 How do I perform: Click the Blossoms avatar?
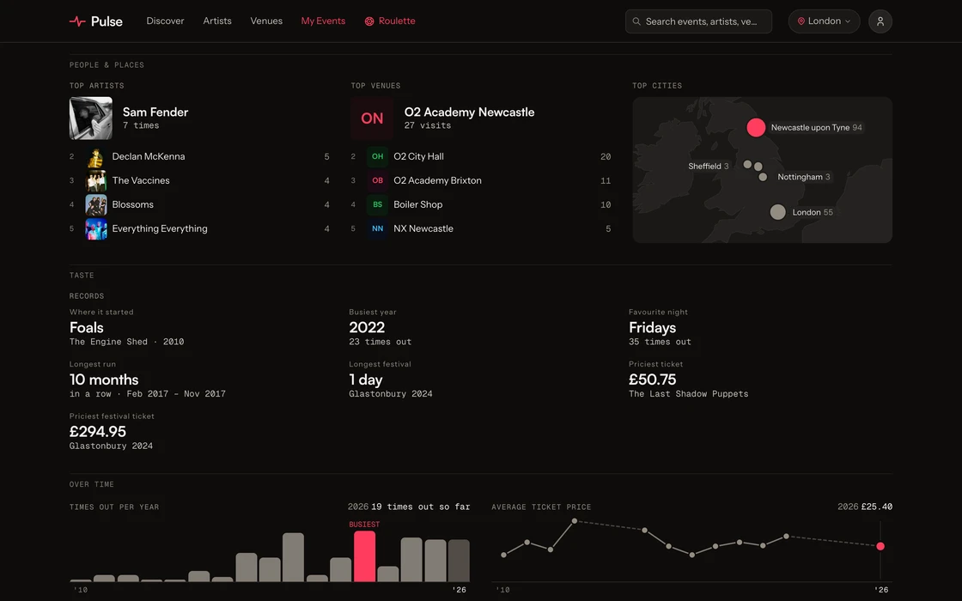95,205
